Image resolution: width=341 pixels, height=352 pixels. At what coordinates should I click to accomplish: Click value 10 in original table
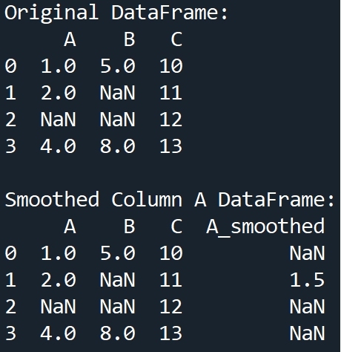pyautogui.click(x=171, y=66)
